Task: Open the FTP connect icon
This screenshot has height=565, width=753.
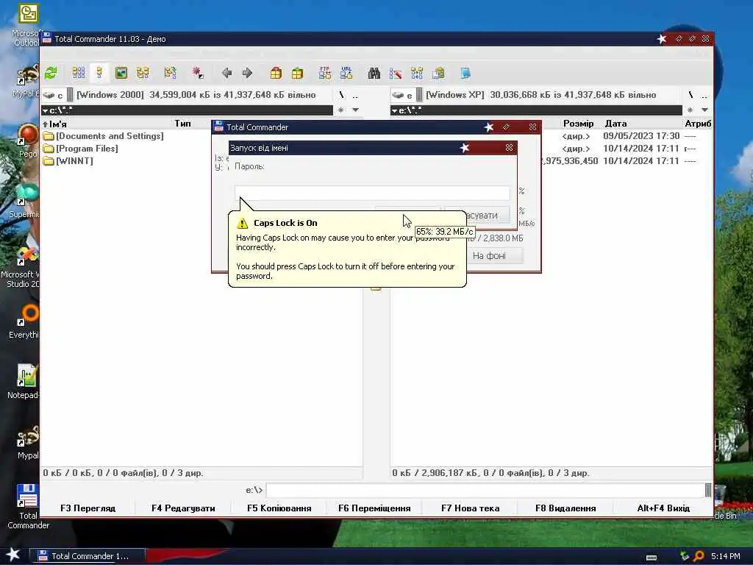Action: (324, 73)
